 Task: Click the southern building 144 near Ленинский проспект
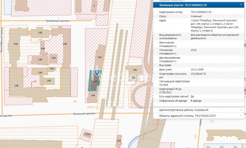[x=93, y=95]
